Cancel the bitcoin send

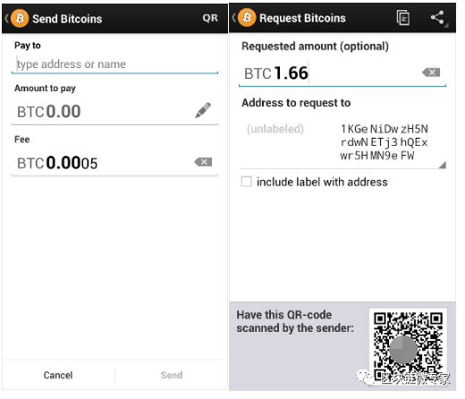coord(58,375)
